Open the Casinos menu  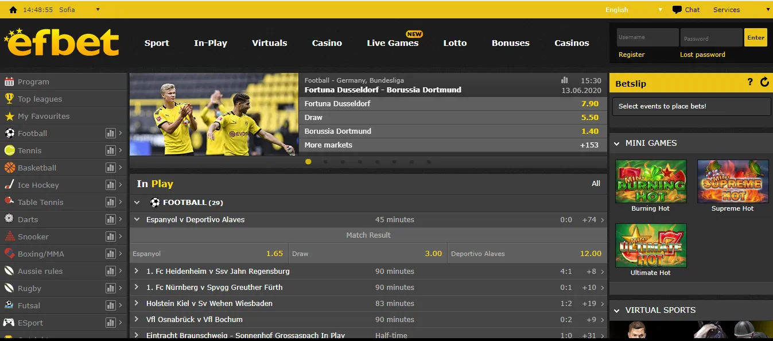point(572,43)
